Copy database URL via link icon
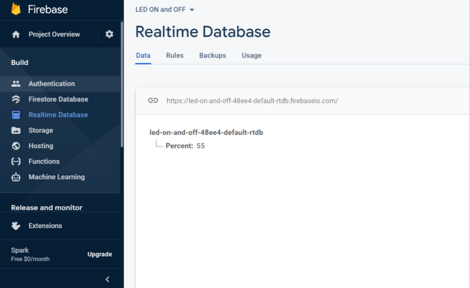 [153, 101]
